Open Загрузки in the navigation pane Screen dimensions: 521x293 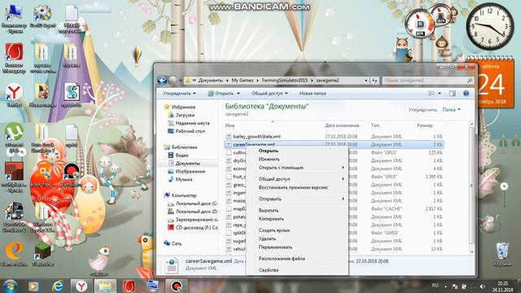pyautogui.click(x=185, y=115)
